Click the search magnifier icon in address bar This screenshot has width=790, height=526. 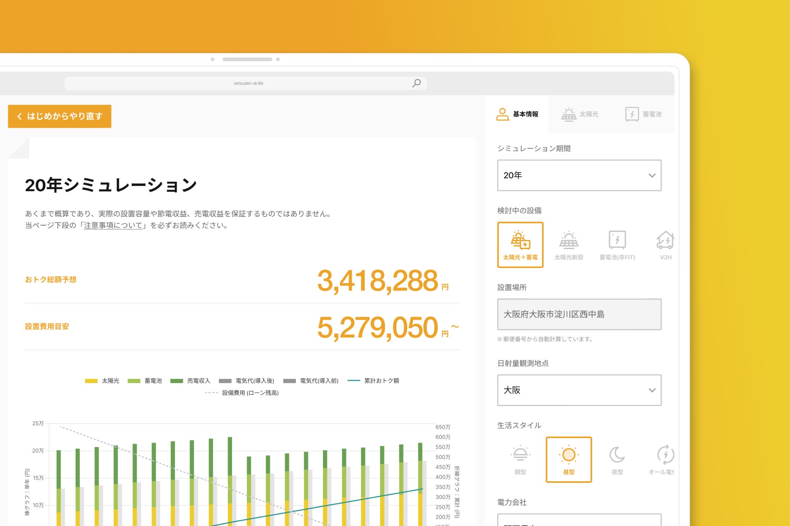(416, 83)
